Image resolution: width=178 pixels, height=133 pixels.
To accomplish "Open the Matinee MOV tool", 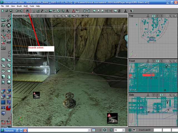I will tap(3, 48).
